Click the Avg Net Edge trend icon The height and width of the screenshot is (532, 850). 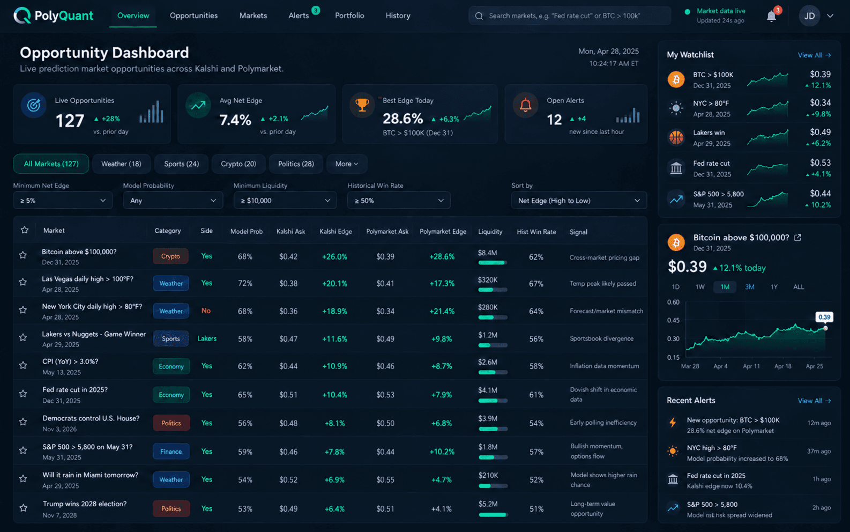[198, 105]
